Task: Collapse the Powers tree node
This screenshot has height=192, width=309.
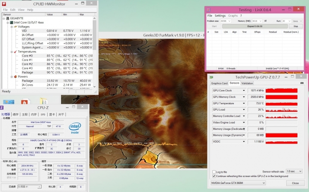Action: (x=12, y=77)
